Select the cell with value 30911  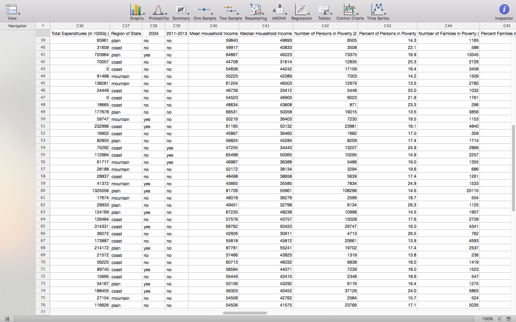[266, 234]
